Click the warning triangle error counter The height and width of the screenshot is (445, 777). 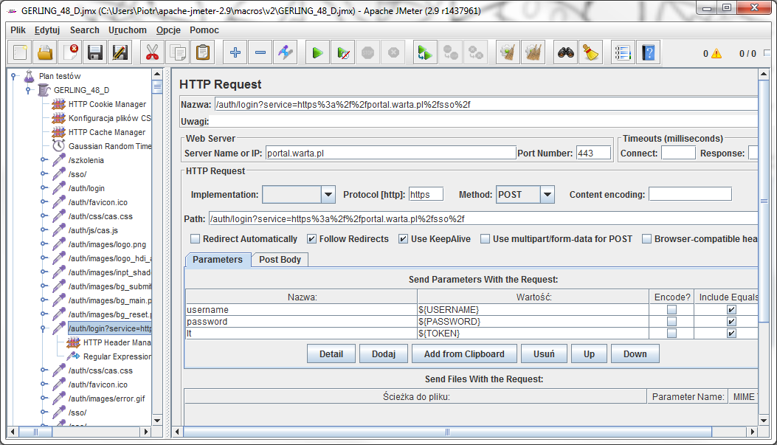pos(716,54)
